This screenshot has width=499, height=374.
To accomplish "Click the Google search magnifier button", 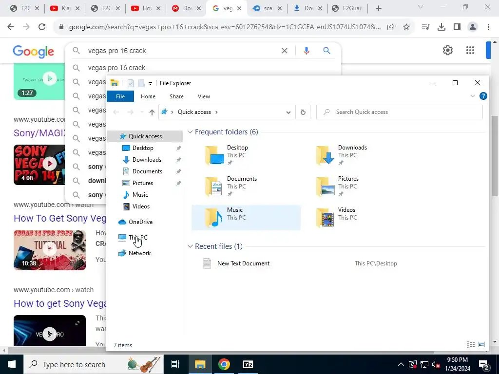I will pos(326,51).
